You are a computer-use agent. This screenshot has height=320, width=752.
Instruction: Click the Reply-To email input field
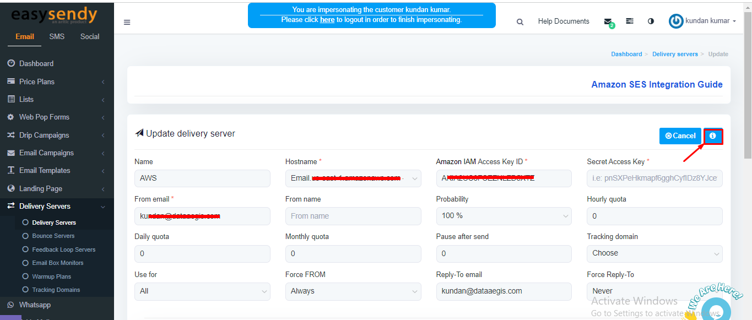point(504,291)
